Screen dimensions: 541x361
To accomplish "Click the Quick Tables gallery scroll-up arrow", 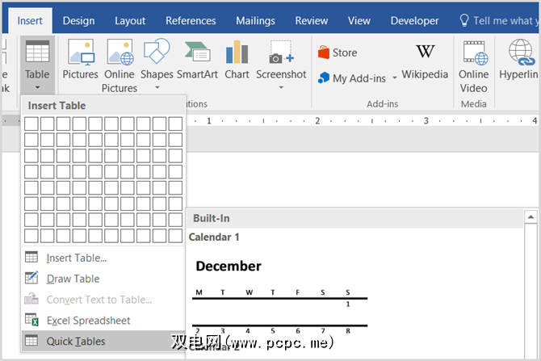I will coord(531,216).
